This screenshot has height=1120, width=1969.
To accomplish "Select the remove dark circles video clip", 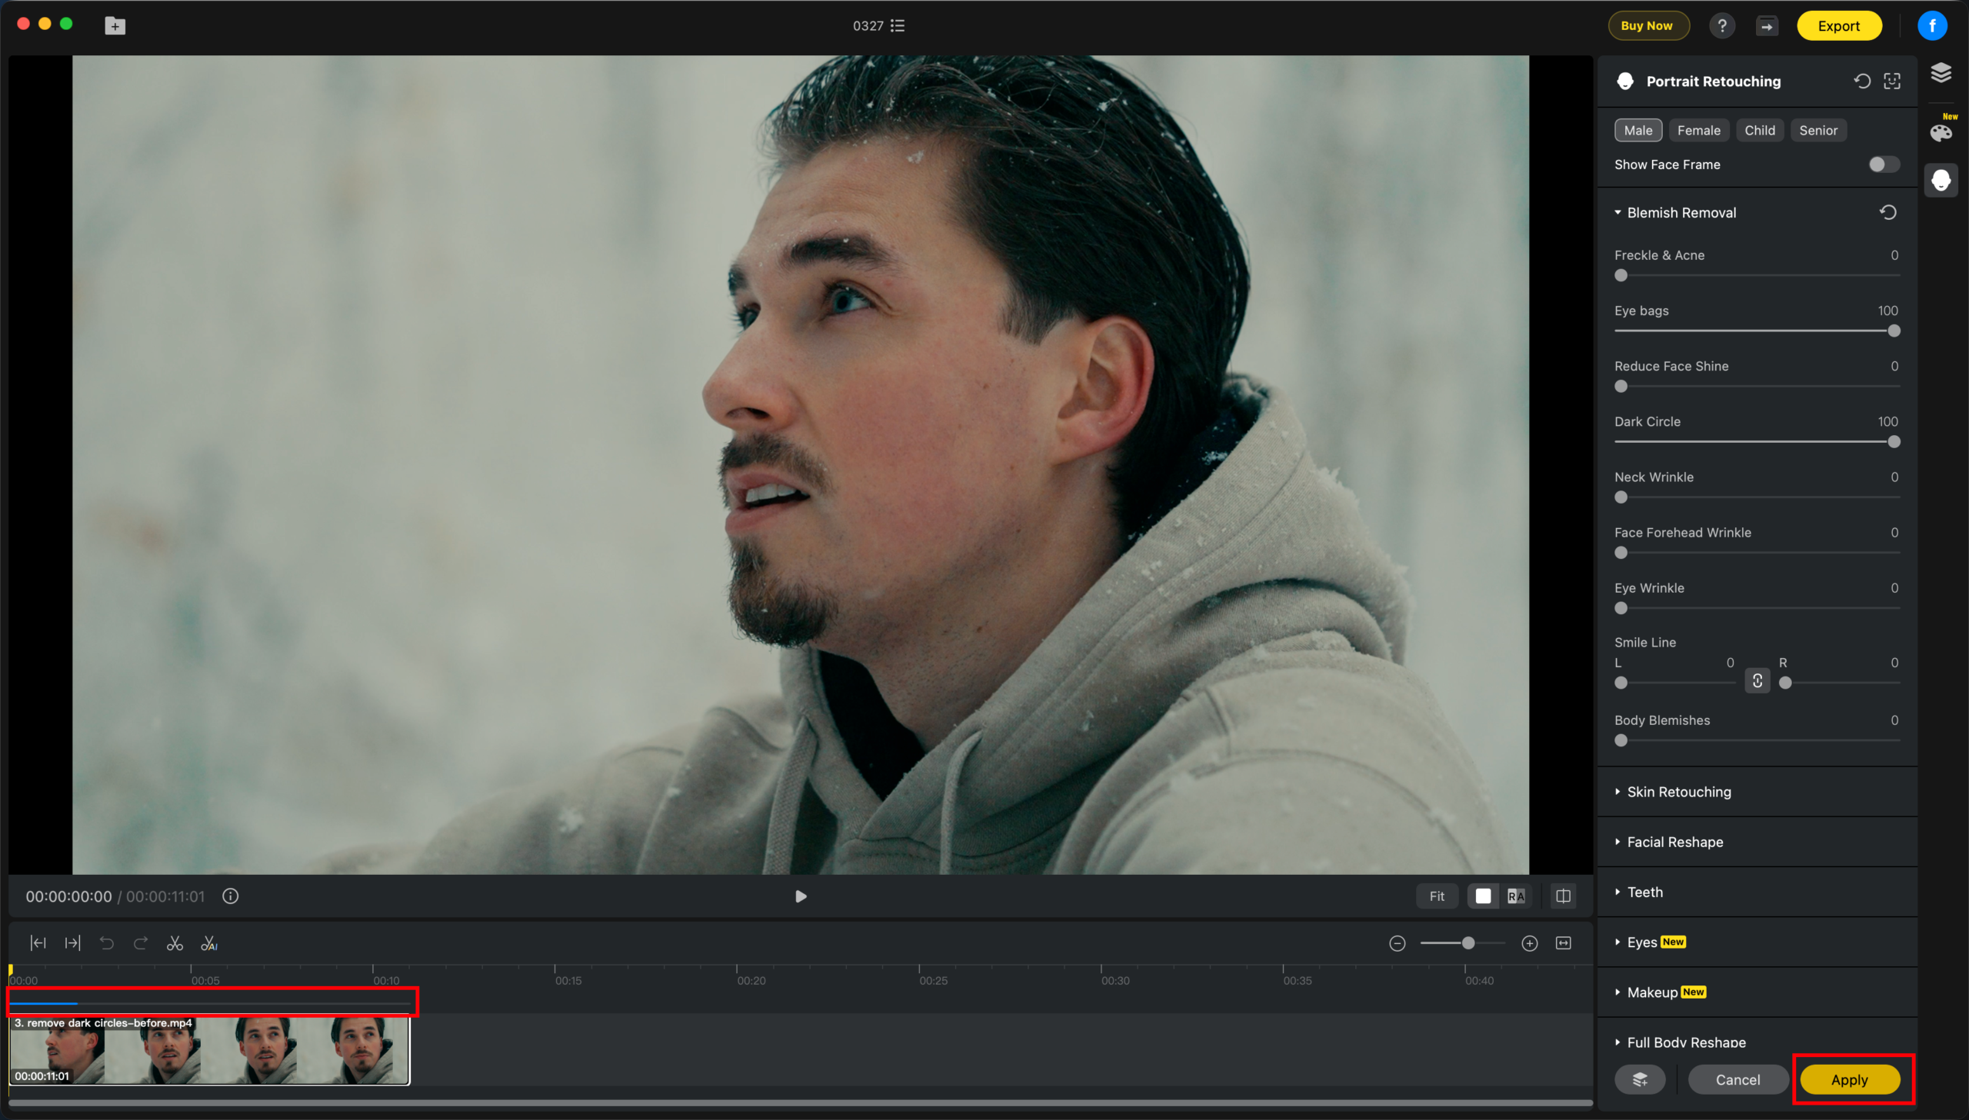I will pyautogui.click(x=209, y=1050).
